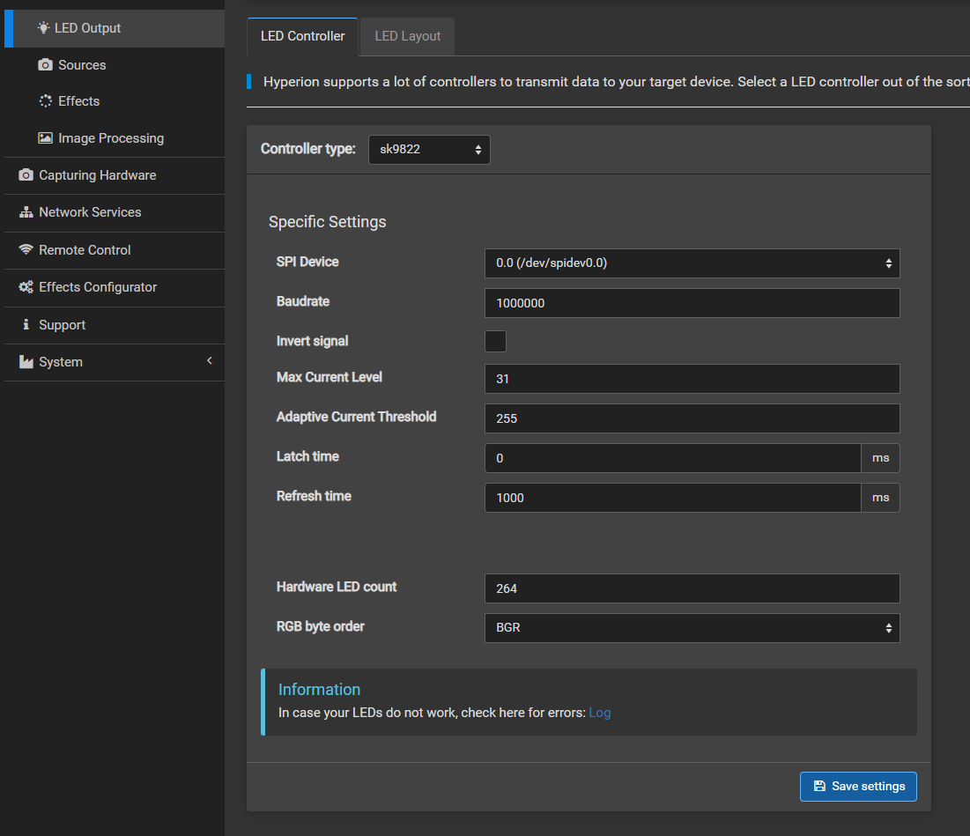This screenshot has height=836, width=970.
Task: Select the LED Controller tab
Action: (x=302, y=36)
